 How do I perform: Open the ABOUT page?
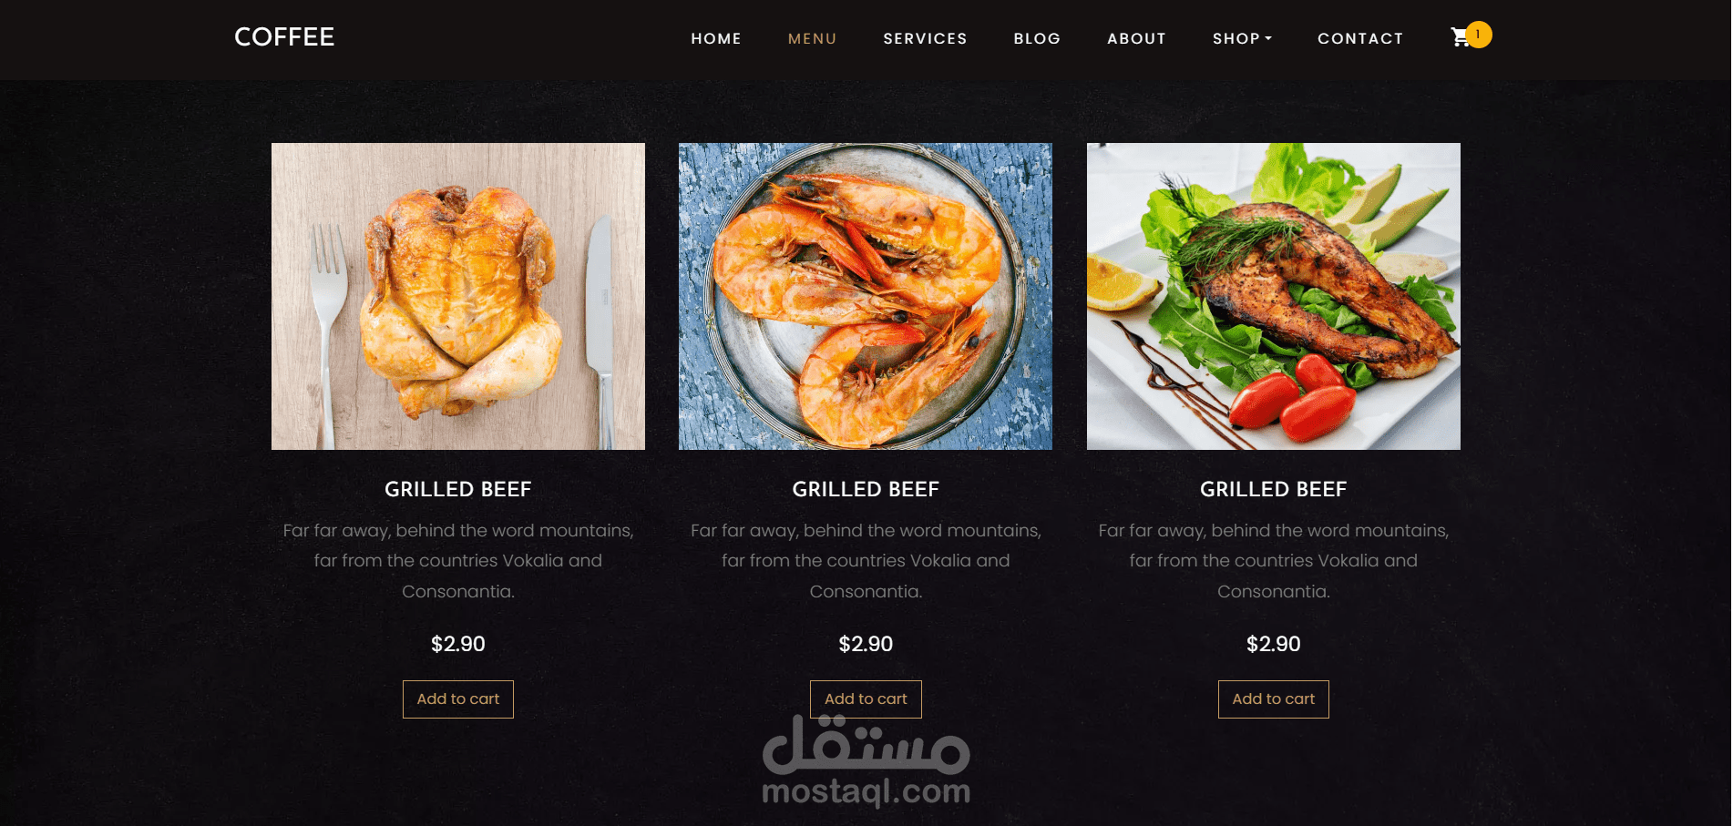pos(1136,38)
